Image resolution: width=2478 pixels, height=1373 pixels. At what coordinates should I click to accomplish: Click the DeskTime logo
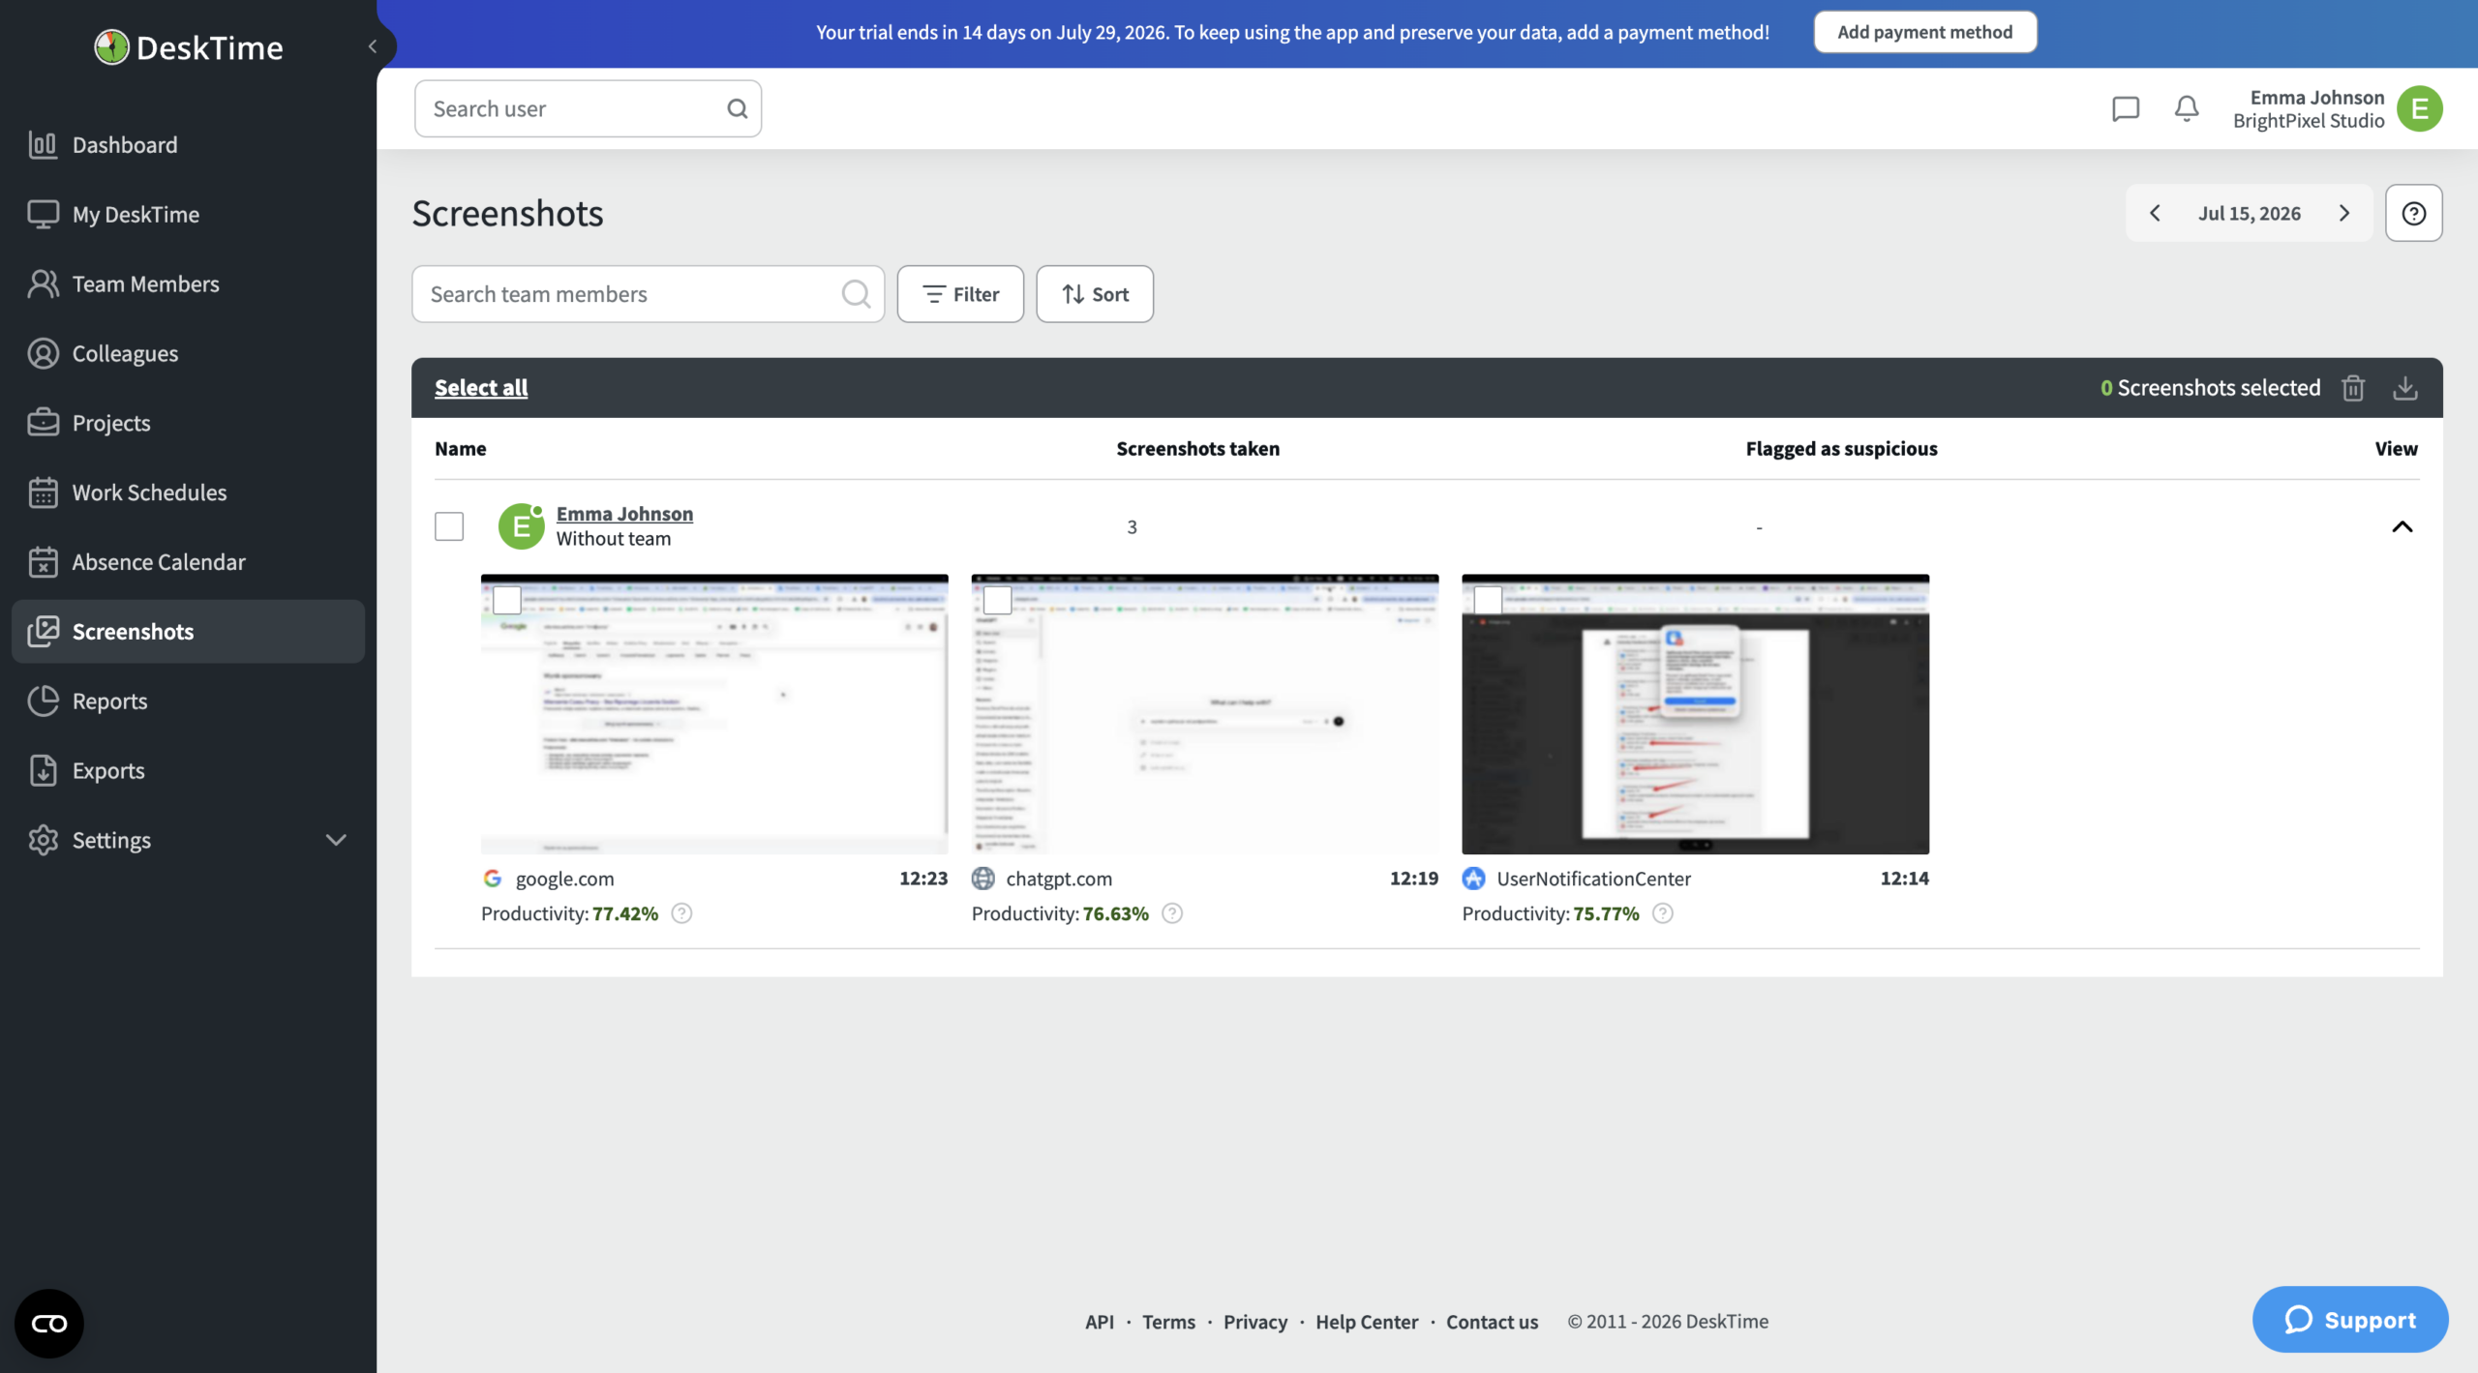click(189, 46)
